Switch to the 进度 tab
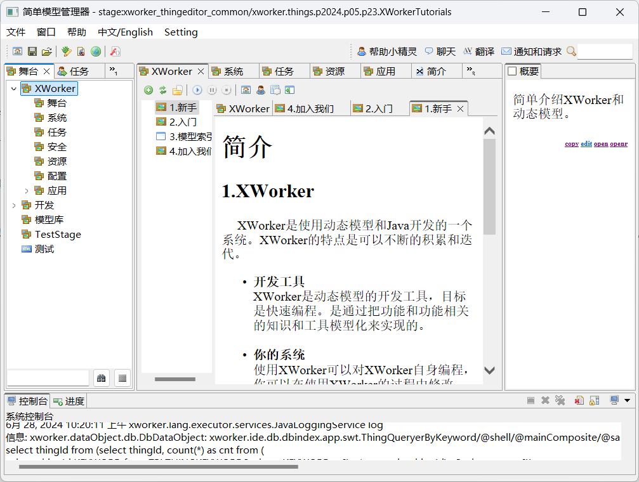Viewport: 639px width, 482px height. tap(69, 401)
